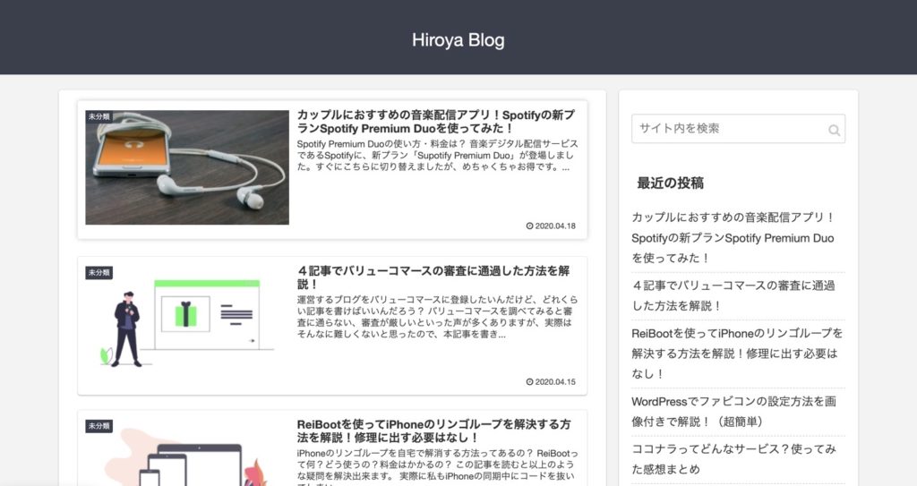917x486 pixels.
Task: Read the ReiBoot article excerpt text
Action: click(437, 466)
